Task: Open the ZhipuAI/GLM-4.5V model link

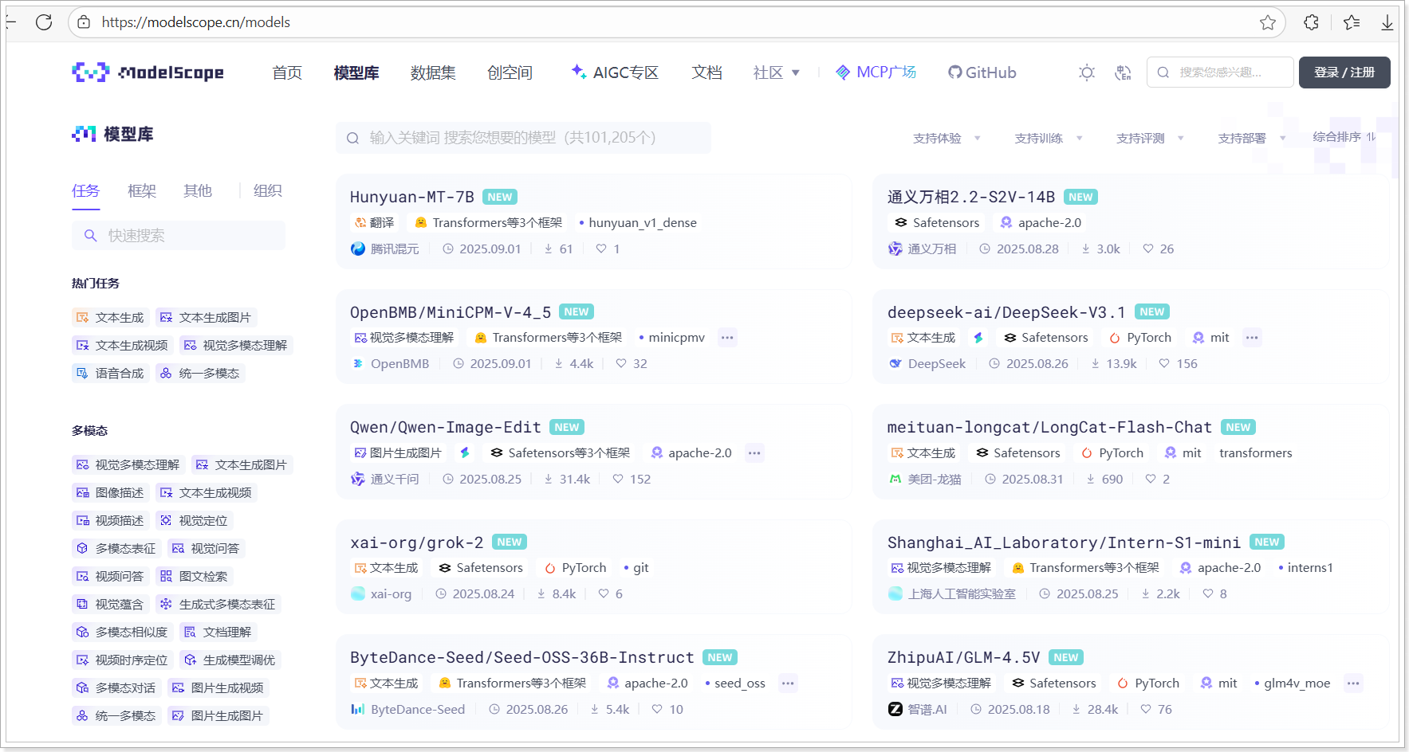Action: coord(963,658)
